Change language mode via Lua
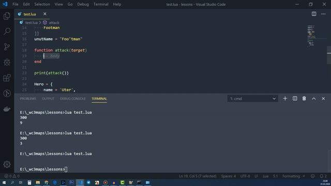Viewport: 331px width, 186px height. pos(265,176)
